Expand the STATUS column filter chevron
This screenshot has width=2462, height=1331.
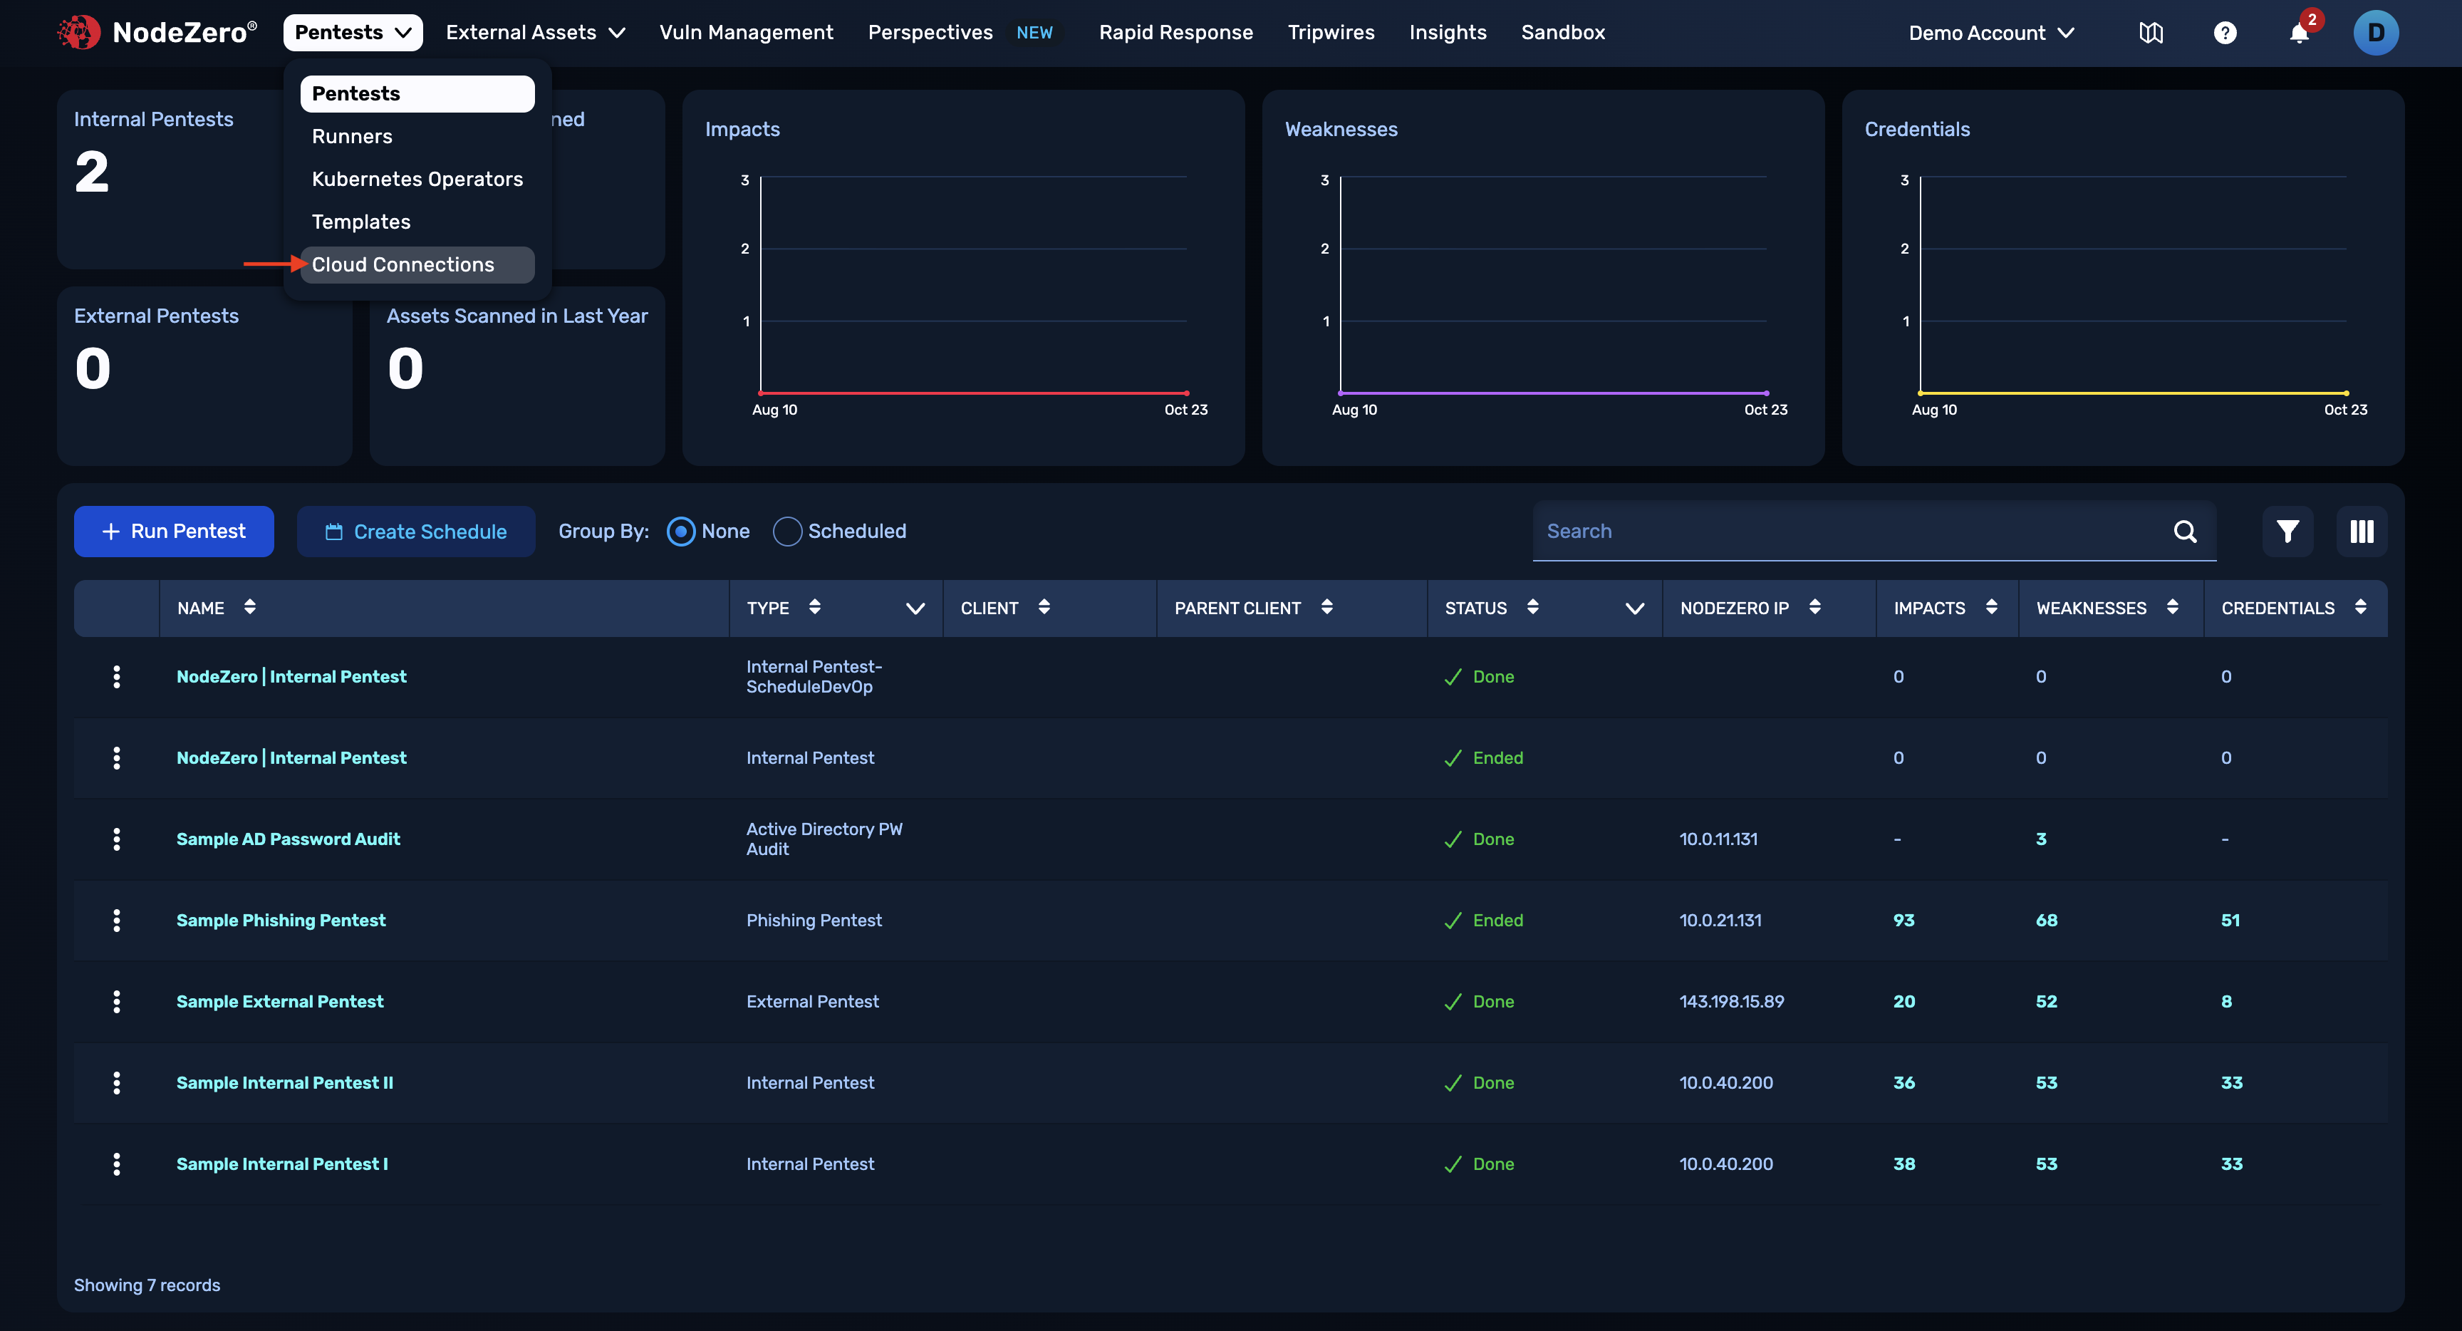1634,608
